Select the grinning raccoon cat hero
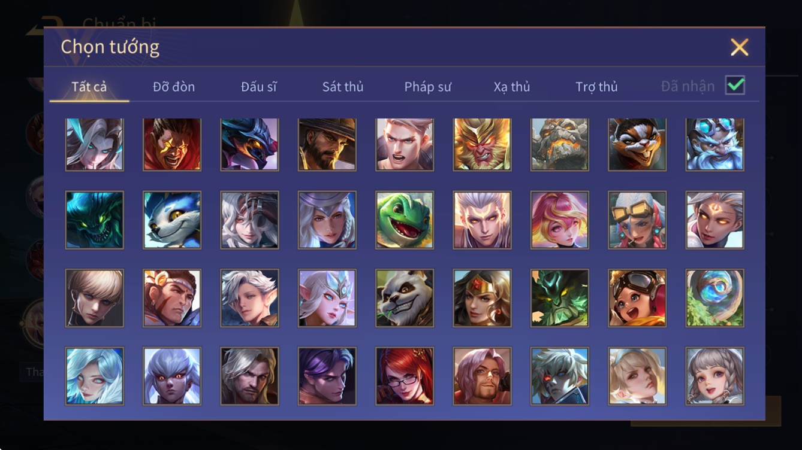Image resolution: width=802 pixels, height=450 pixels. click(637, 144)
